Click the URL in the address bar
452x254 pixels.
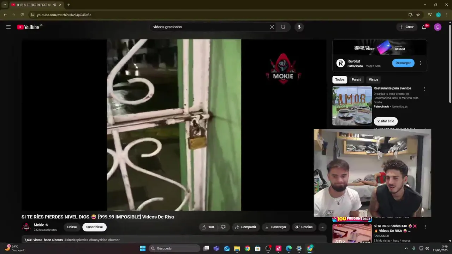pos(64,15)
